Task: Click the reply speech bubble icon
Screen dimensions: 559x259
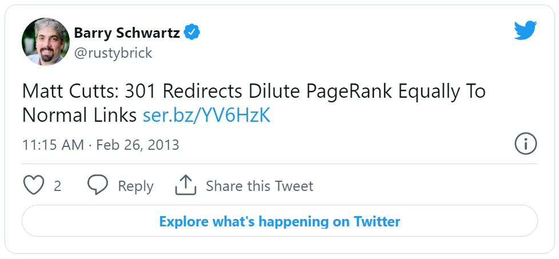Action: pyautogui.click(x=98, y=185)
